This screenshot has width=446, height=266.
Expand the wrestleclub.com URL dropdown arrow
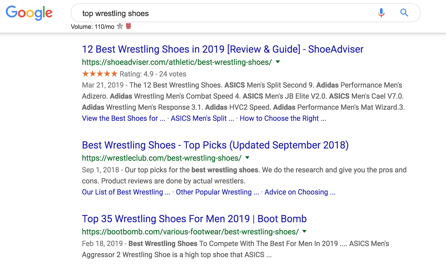pos(248,158)
